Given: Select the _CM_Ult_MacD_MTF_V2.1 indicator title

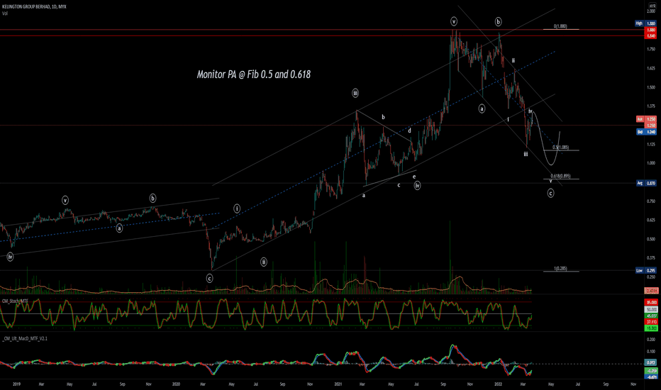Looking at the screenshot, I should point(24,338).
